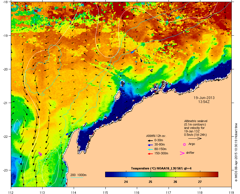Click the '150-300m' depth label
Image resolution: width=240 pixels, height=194 pixels.
[x=161, y=153]
